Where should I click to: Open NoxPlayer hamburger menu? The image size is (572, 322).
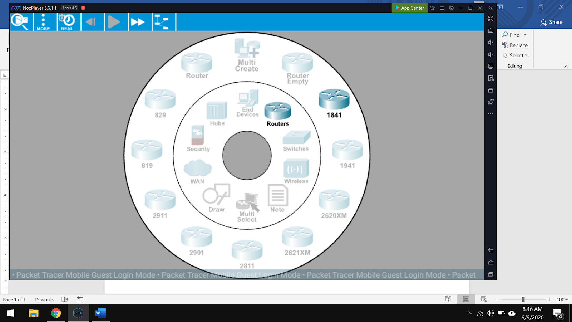pos(442,8)
